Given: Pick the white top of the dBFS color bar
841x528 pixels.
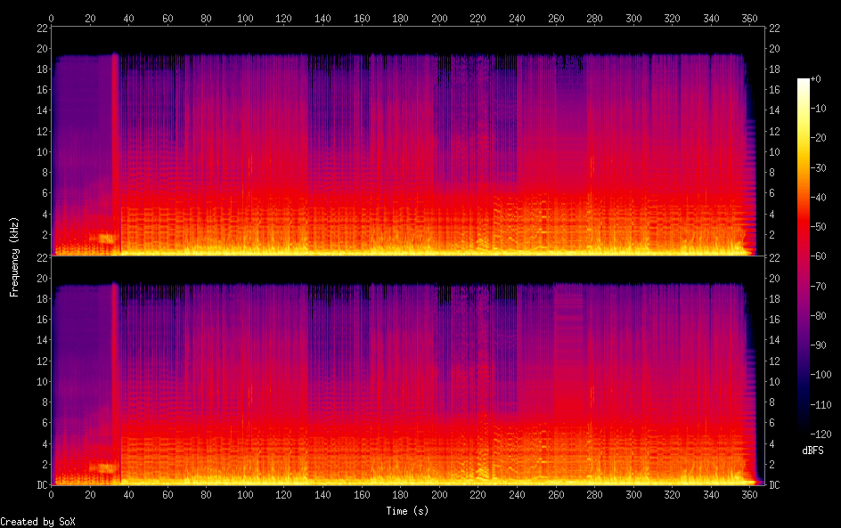Looking at the screenshot, I should [x=804, y=81].
